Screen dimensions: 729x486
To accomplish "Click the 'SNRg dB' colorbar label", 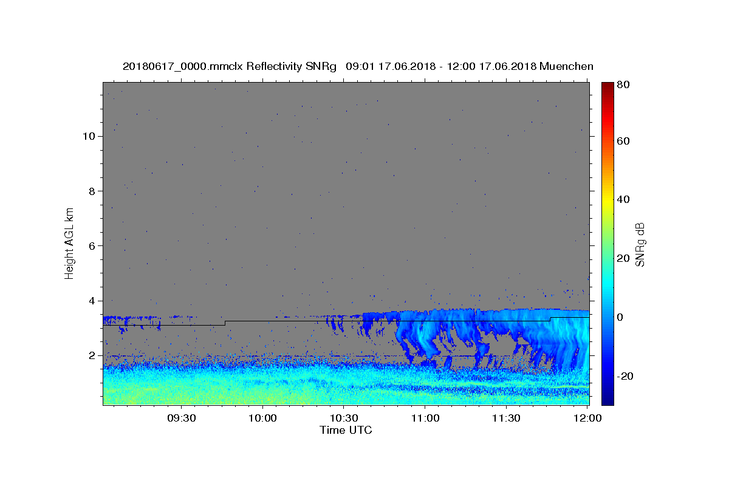I will click(640, 244).
